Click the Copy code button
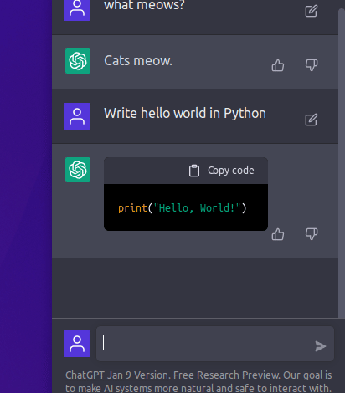This screenshot has height=393, width=345. 221,171
